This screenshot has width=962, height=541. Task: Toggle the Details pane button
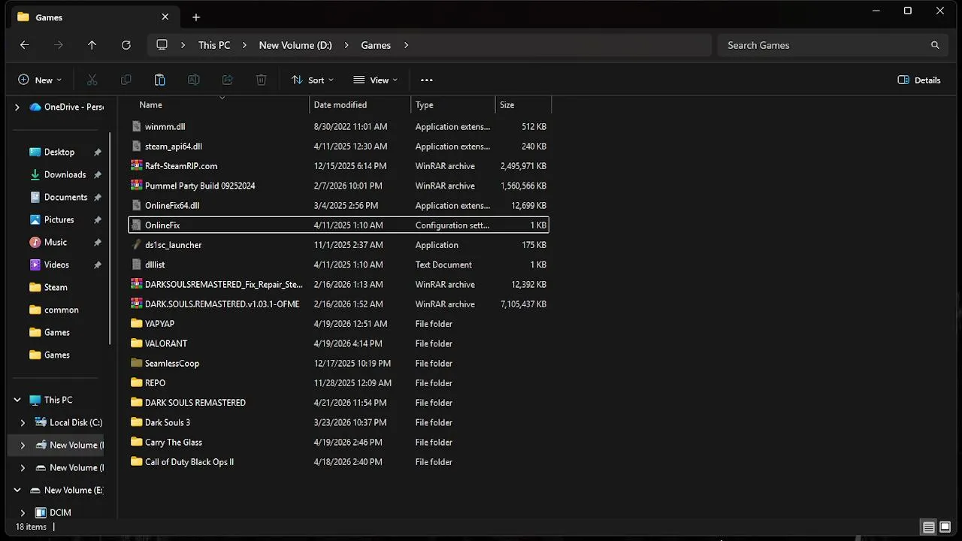tap(919, 80)
